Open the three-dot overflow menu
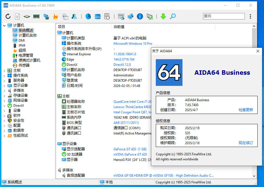264x187 pixels. coord(250,16)
